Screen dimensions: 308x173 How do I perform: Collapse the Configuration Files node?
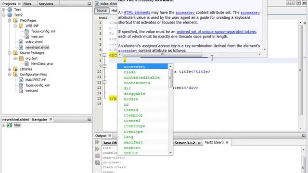coord(10,74)
